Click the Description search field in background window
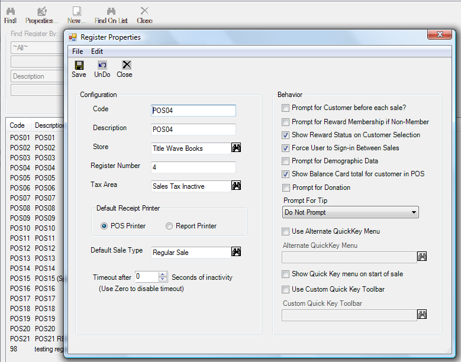 click(37, 76)
